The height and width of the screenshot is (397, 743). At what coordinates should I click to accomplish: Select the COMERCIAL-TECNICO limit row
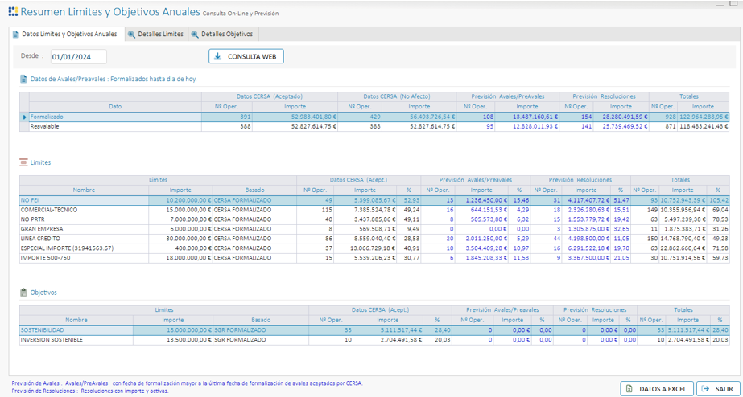[374, 210]
